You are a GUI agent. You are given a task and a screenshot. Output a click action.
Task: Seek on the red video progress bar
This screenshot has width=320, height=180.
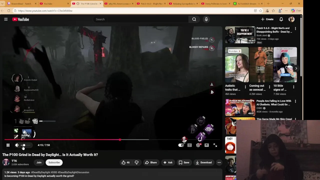(112, 140)
